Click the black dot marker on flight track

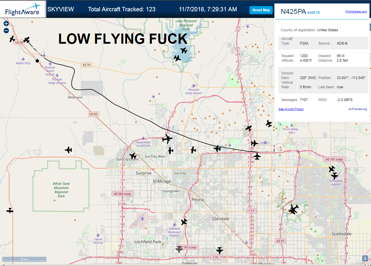(37, 61)
